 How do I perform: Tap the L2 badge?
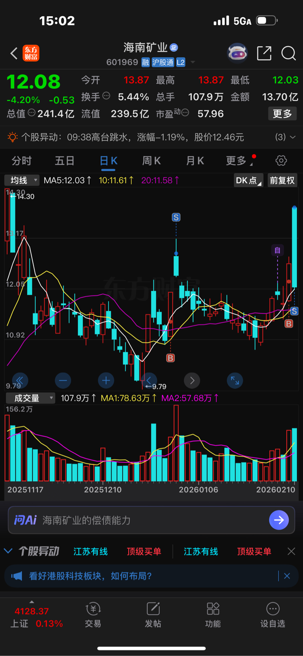[x=181, y=62]
